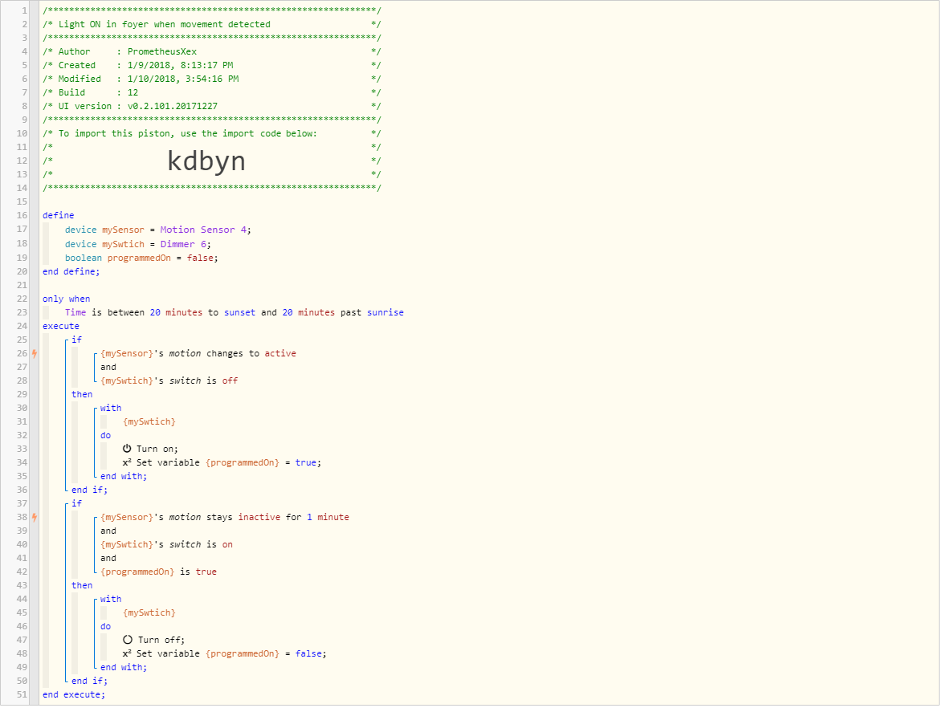Click the end define; statement
946x712 pixels.
pyautogui.click(x=71, y=272)
